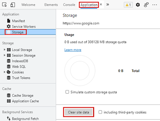Click the Manifest document icon
Screen dimensions: 160x121
[9, 21]
